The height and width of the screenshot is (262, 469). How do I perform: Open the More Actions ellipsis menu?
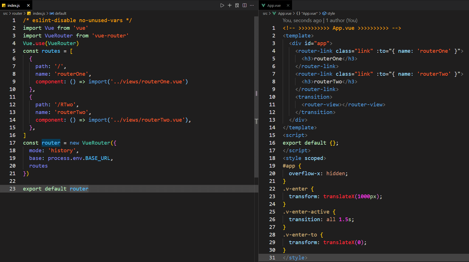[252, 5]
